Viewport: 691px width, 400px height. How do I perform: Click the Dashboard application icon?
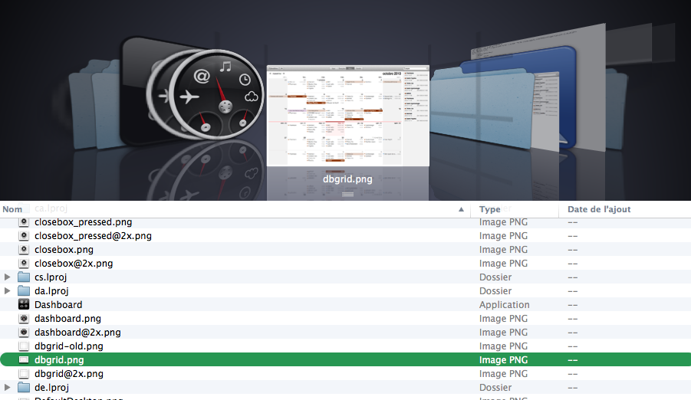24,304
